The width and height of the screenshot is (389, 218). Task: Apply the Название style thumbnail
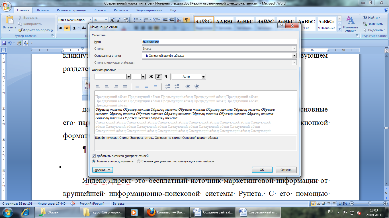point(327,24)
